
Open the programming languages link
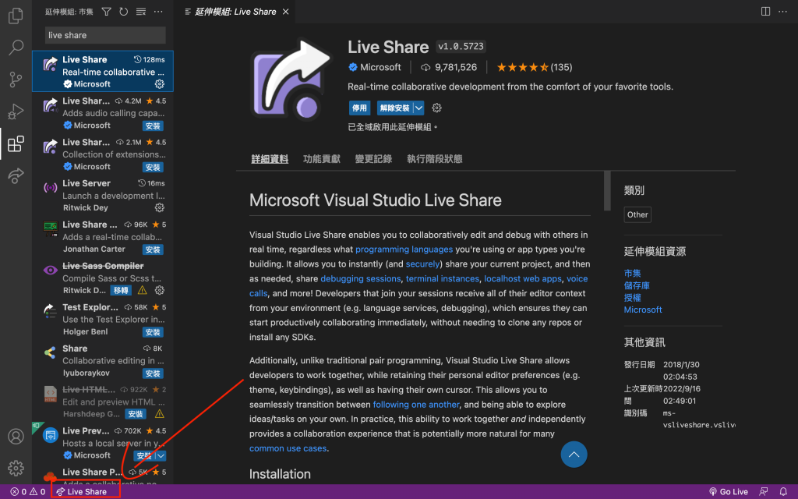404,249
